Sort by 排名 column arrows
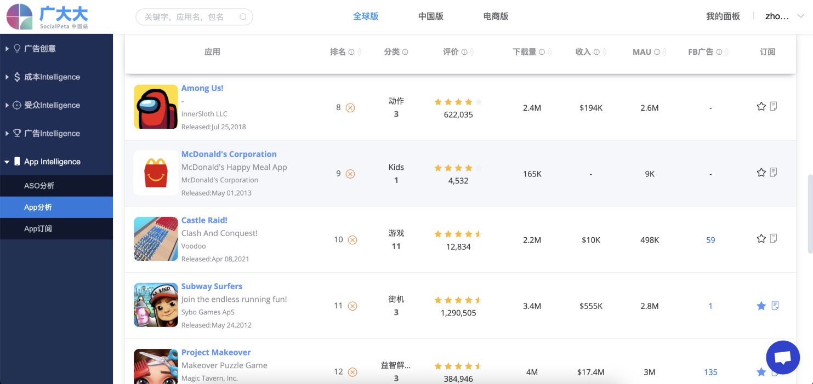813x384 pixels. [x=359, y=52]
